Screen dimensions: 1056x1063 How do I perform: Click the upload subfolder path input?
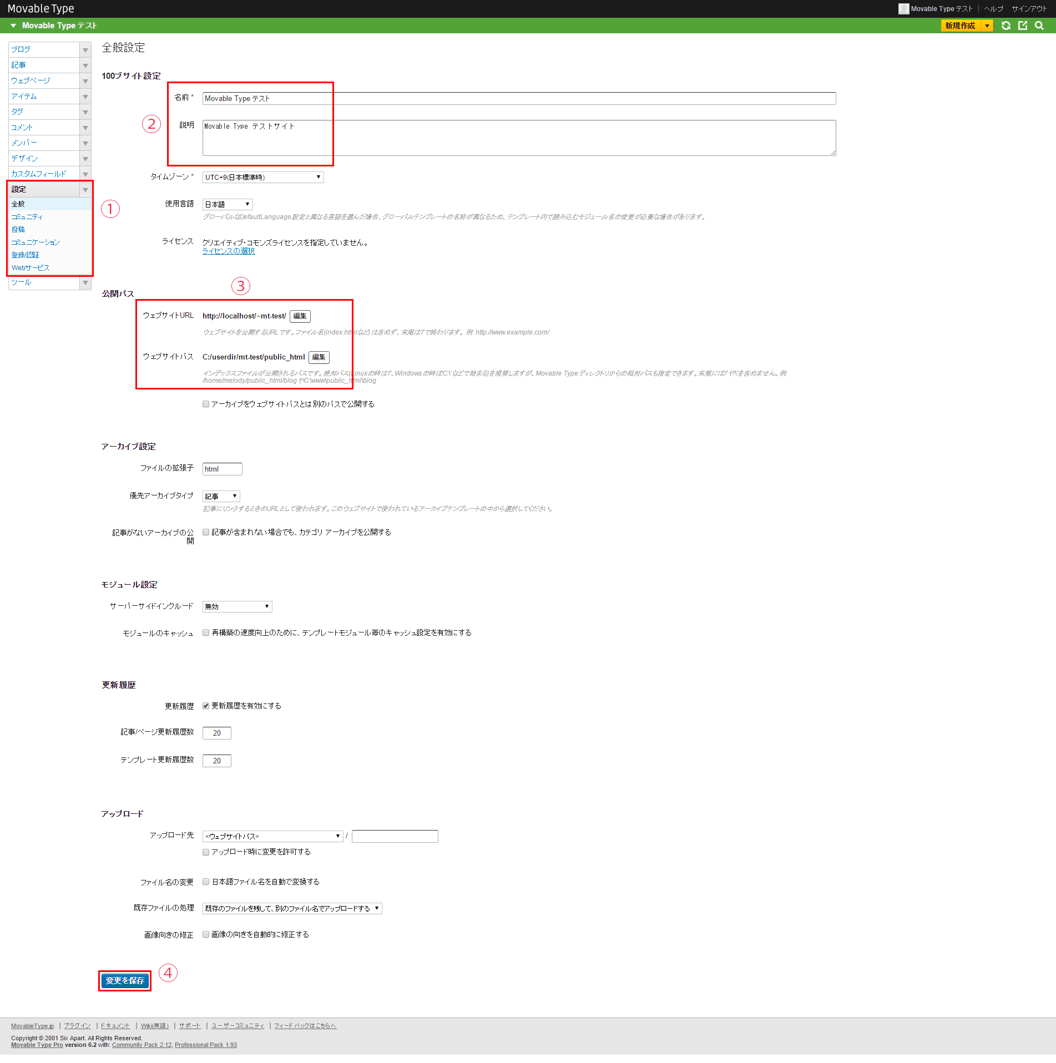pos(395,836)
